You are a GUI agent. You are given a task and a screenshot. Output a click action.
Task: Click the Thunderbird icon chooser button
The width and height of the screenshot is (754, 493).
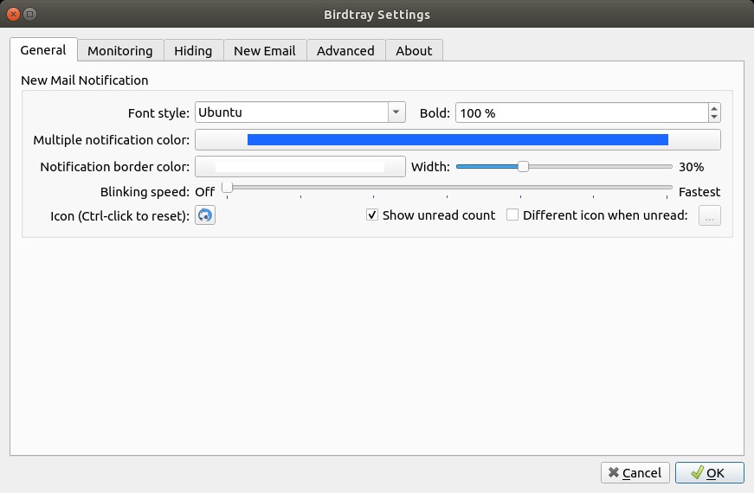coord(205,215)
